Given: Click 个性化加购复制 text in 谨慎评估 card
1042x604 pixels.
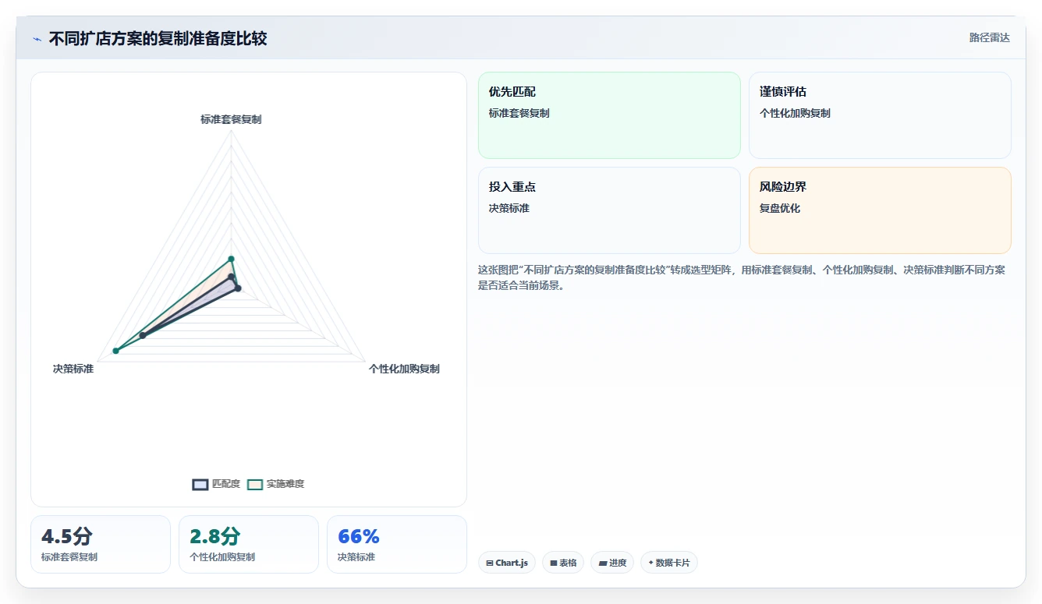Looking at the screenshot, I should 795,114.
